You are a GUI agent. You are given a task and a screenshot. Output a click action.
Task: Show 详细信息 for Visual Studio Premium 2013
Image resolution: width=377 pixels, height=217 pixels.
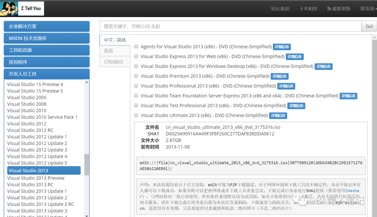280,76
